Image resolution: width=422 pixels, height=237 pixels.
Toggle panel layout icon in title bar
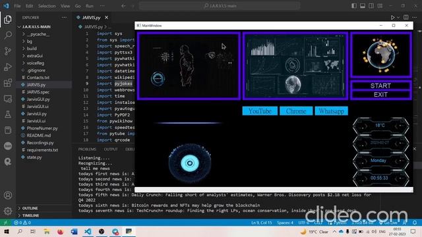coord(363,6)
